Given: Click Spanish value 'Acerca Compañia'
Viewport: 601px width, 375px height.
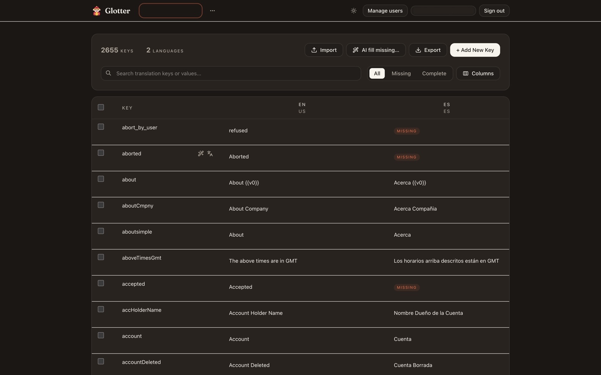Looking at the screenshot, I should 415,209.
